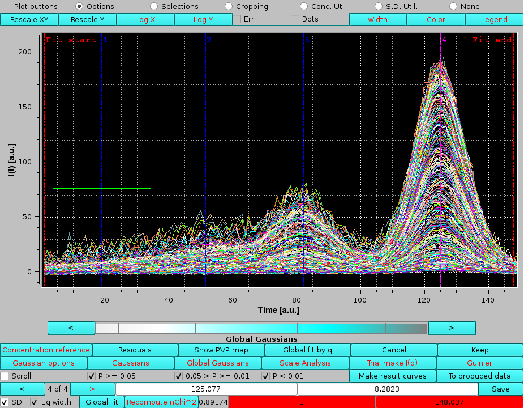Image resolution: width=524 pixels, height=408 pixels.
Task: Click the Color plot button
Action: coord(436,19)
